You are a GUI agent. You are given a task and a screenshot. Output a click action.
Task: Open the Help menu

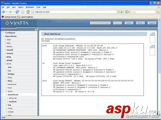[44, 7]
